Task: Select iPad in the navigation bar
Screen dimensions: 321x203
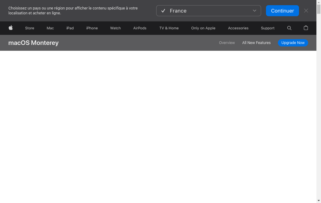Action: click(70, 28)
